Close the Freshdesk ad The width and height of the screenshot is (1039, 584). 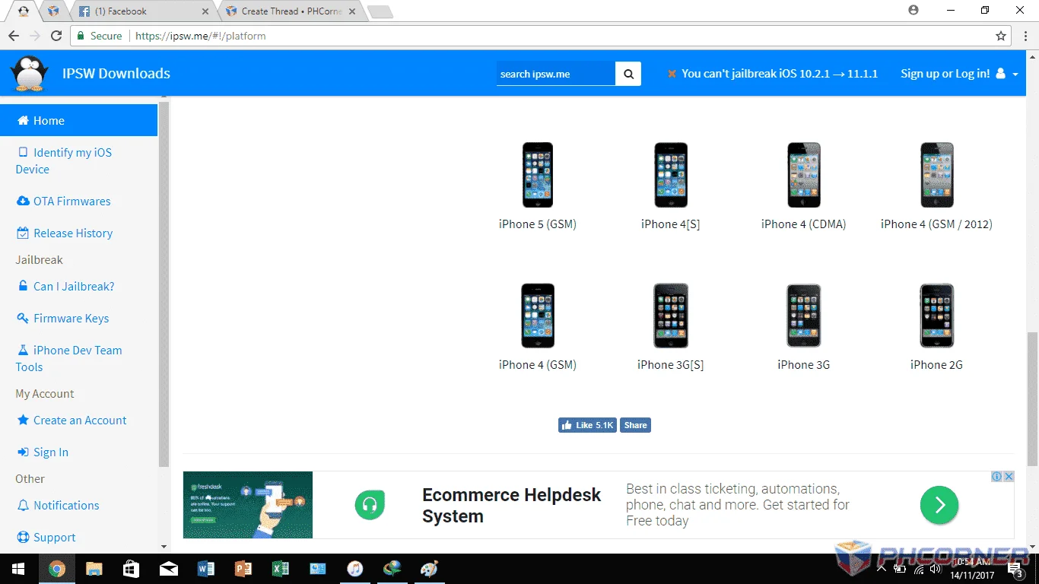1009,477
